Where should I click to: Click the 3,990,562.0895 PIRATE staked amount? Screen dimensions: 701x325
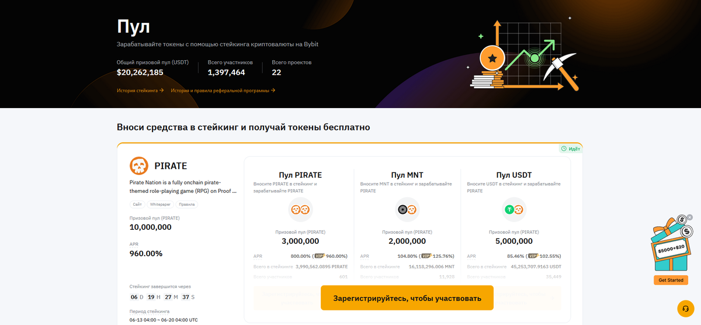[x=322, y=266]
